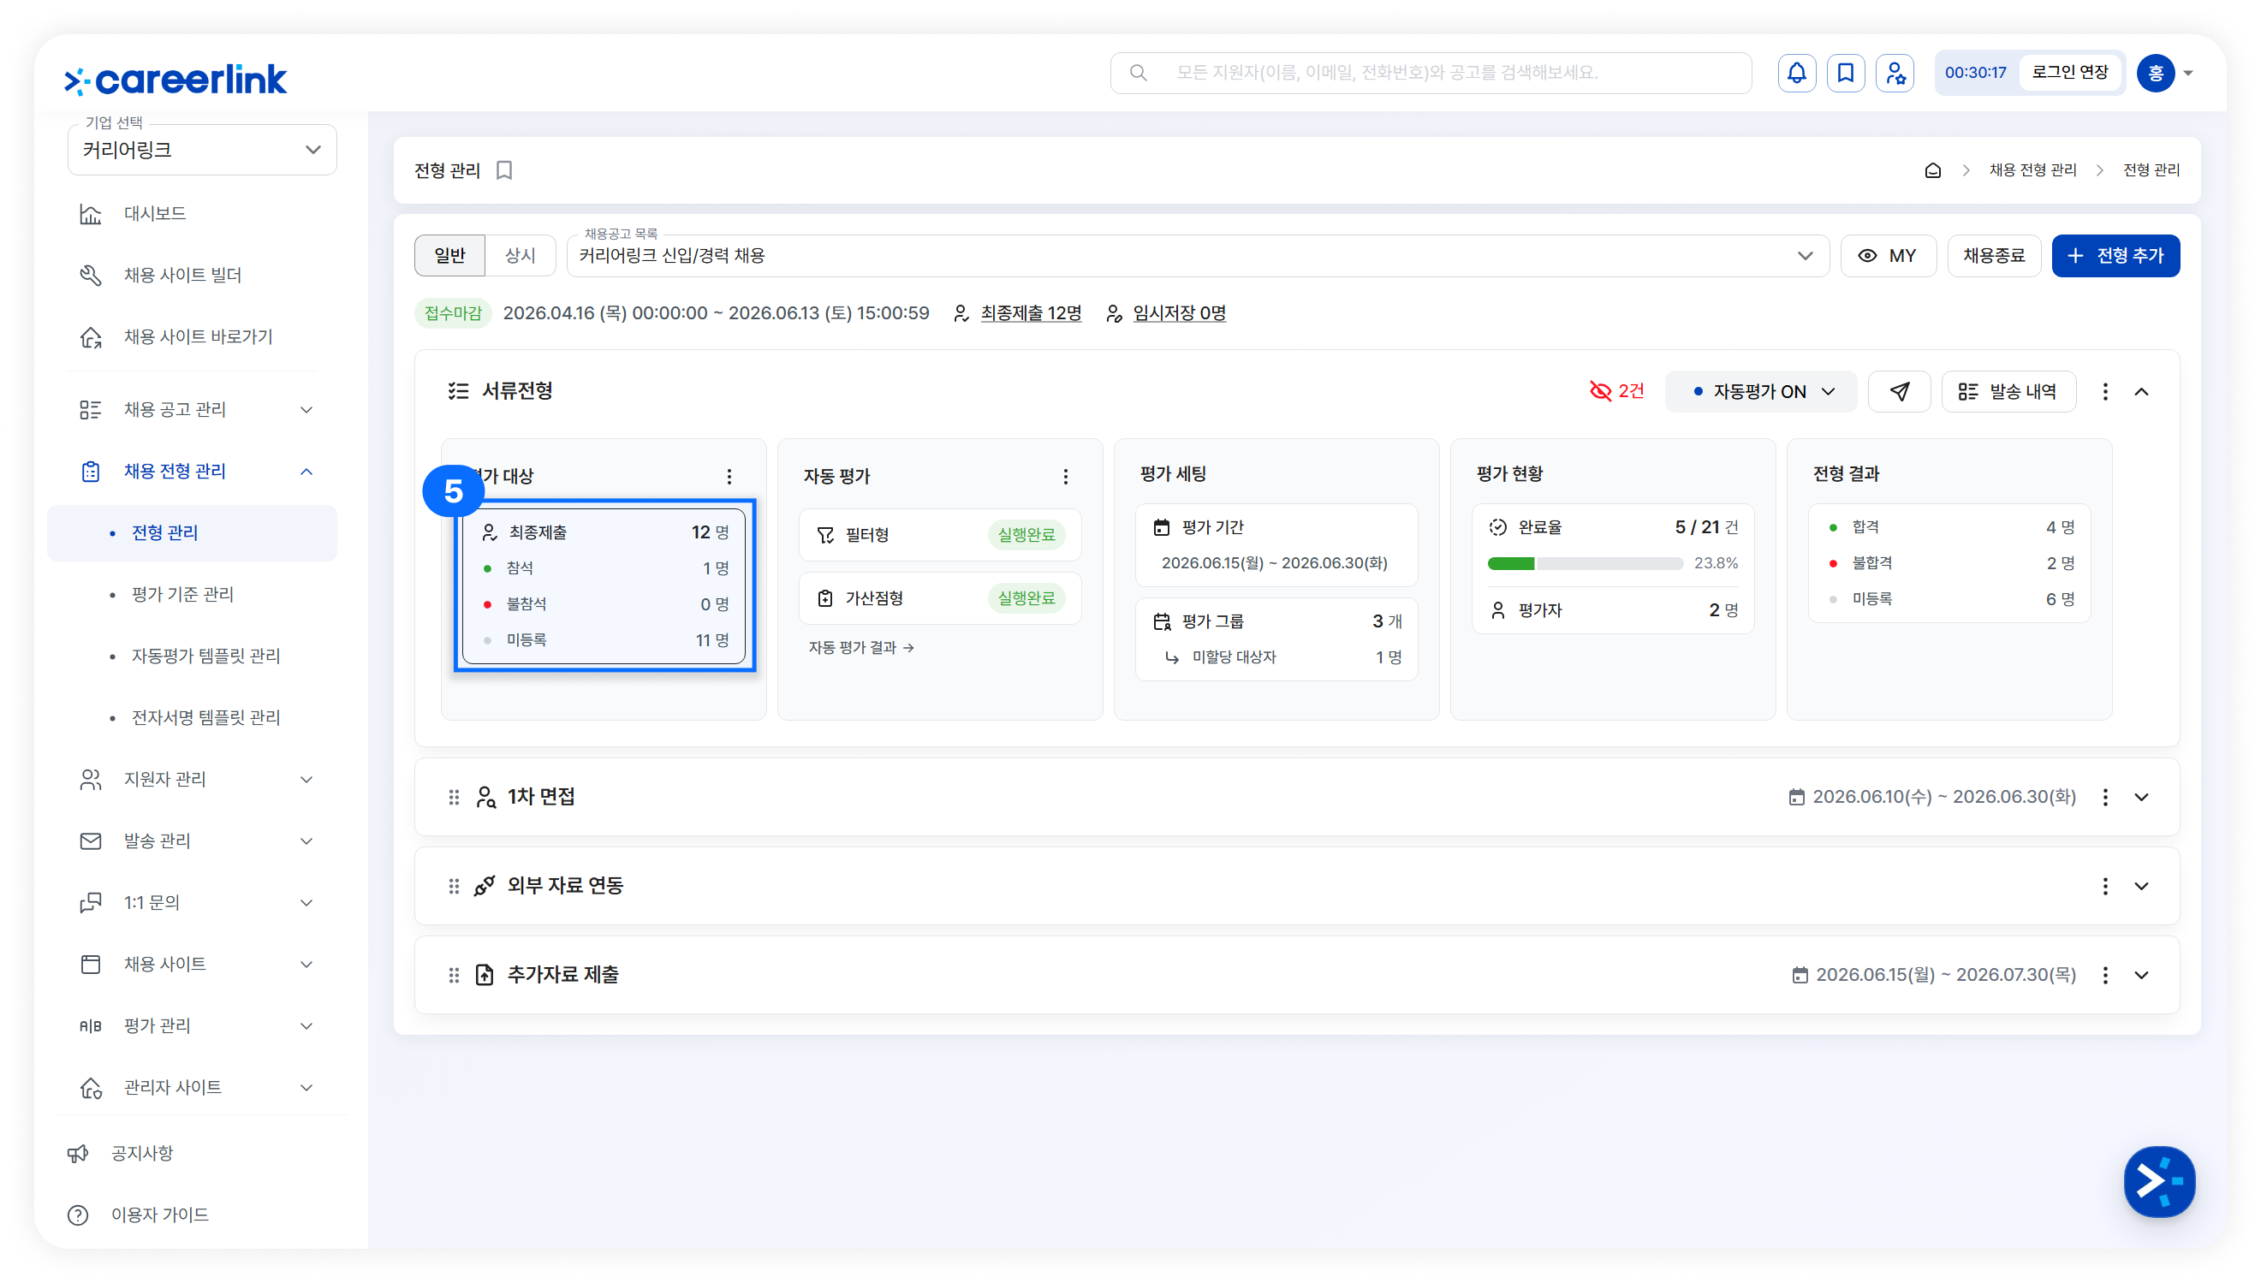Open the 기업 선택 커리어링크 dropdown

click(x=202, y=150)
